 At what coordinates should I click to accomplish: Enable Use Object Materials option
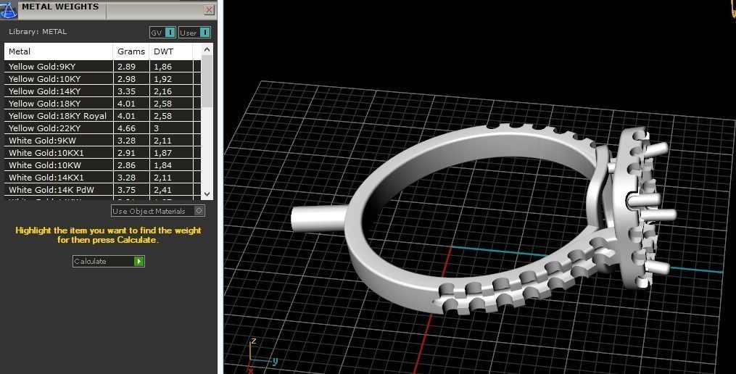coord(158,211)
